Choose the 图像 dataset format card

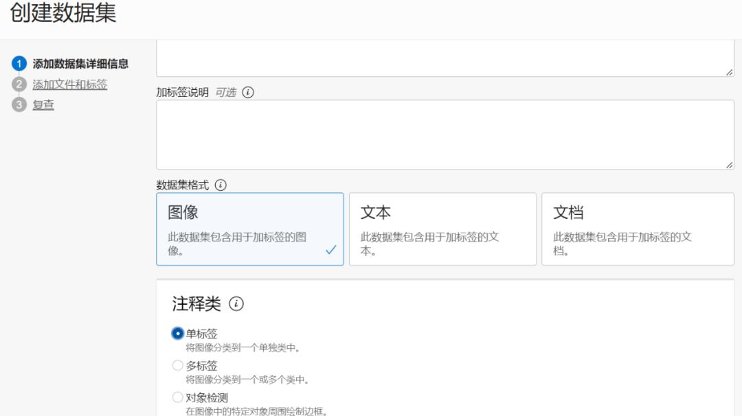point(250,229)
